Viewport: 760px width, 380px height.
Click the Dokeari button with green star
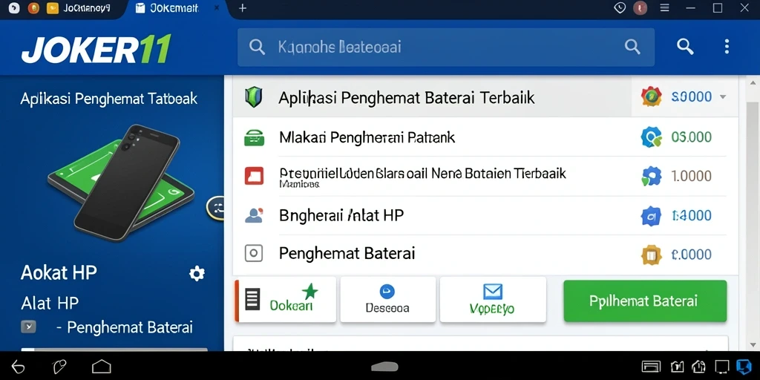[x=286, y=299]
